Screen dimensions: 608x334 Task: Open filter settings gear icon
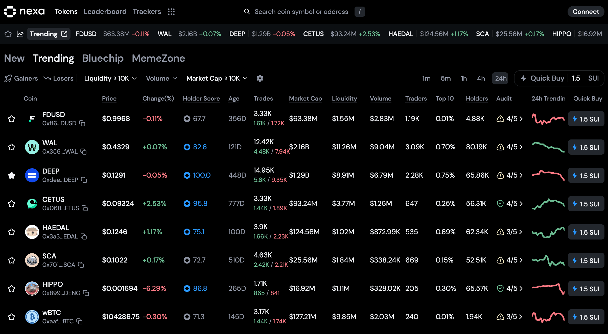coord(260,78)
